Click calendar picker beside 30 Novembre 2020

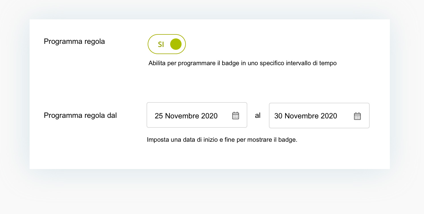pyautogui.click(x=357, y=116)
